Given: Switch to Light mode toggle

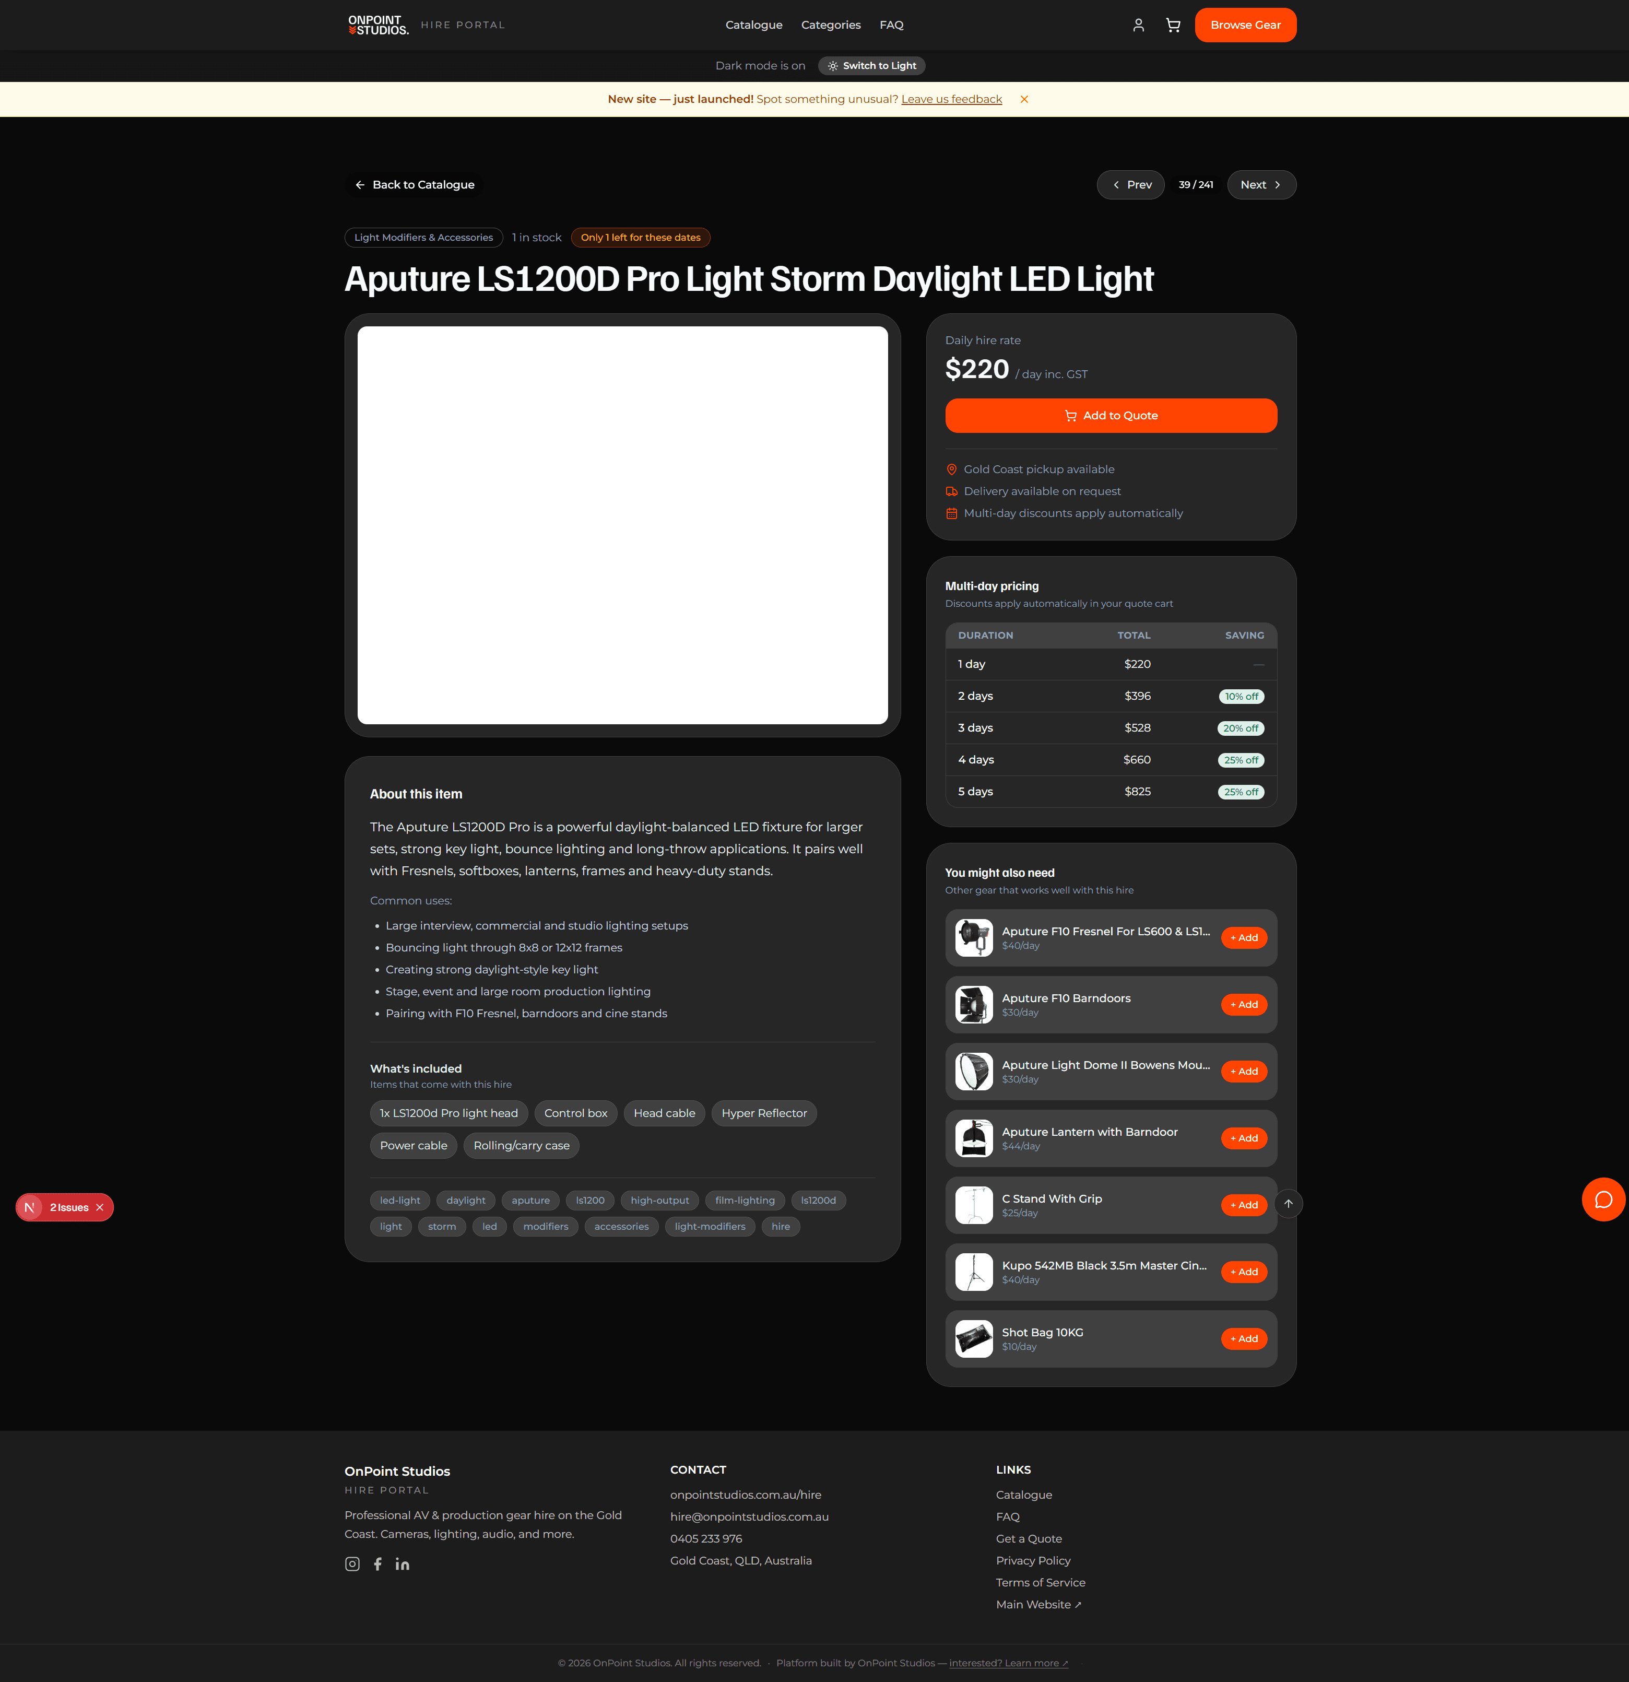Looking at the screenshot, I should point(871,66).
